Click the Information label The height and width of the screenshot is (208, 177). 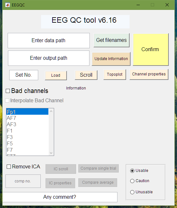point(76,88)
